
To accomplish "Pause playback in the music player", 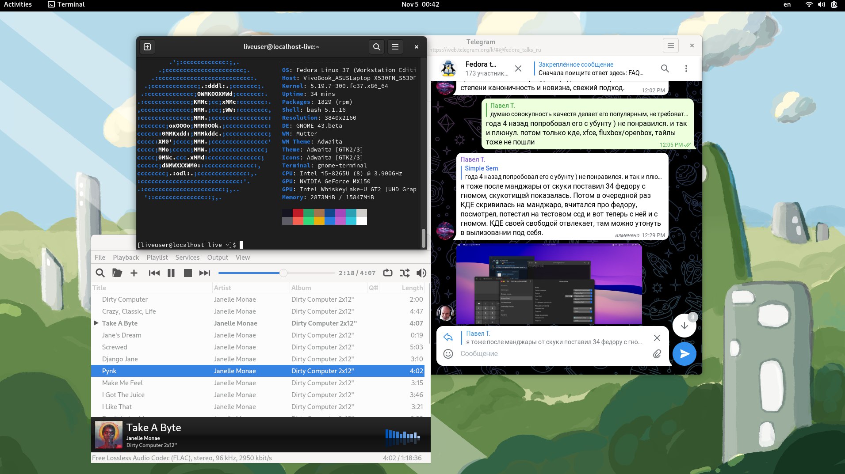I will click(171, 273).
